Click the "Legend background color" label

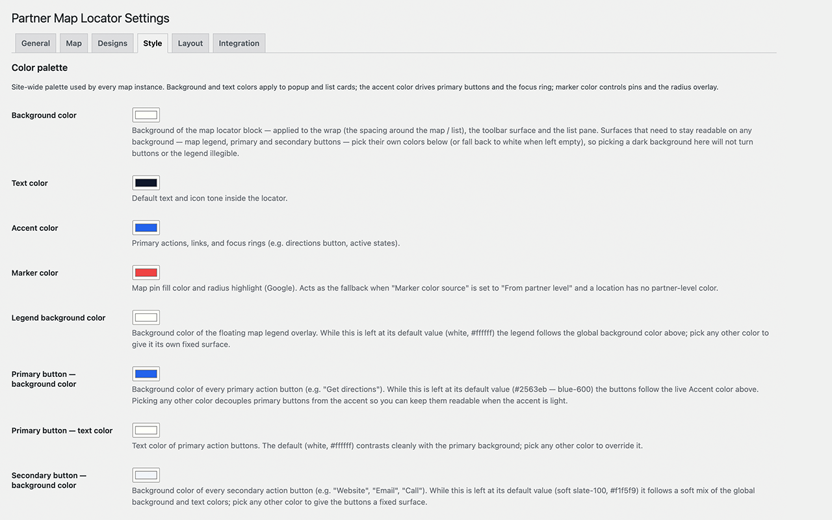(58, 318)
